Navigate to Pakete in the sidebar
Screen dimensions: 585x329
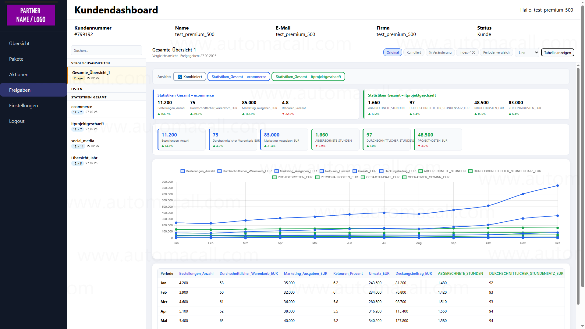pyautogui.click(x=16, y=59)
